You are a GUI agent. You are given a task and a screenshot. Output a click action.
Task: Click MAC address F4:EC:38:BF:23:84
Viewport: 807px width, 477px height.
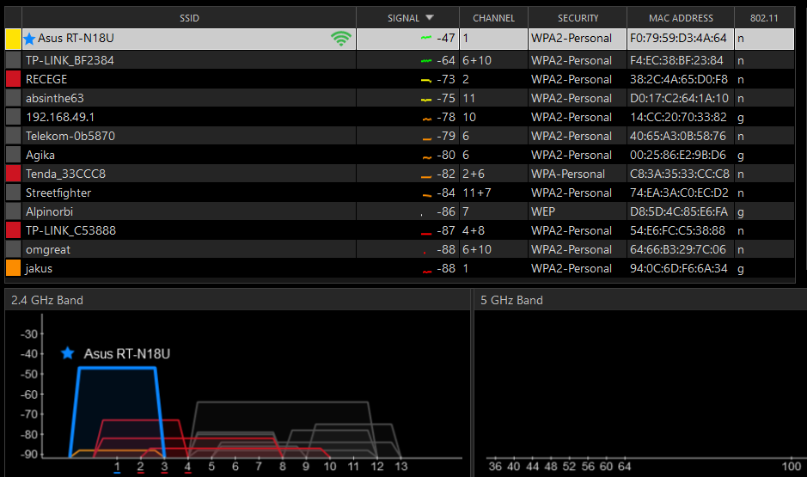676,60
